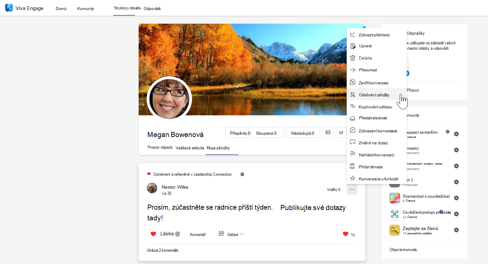The height and width of the screenshot is (264, 488).
Task: Select the Moje záložky profile tab
Action: (x=218, y=148)
